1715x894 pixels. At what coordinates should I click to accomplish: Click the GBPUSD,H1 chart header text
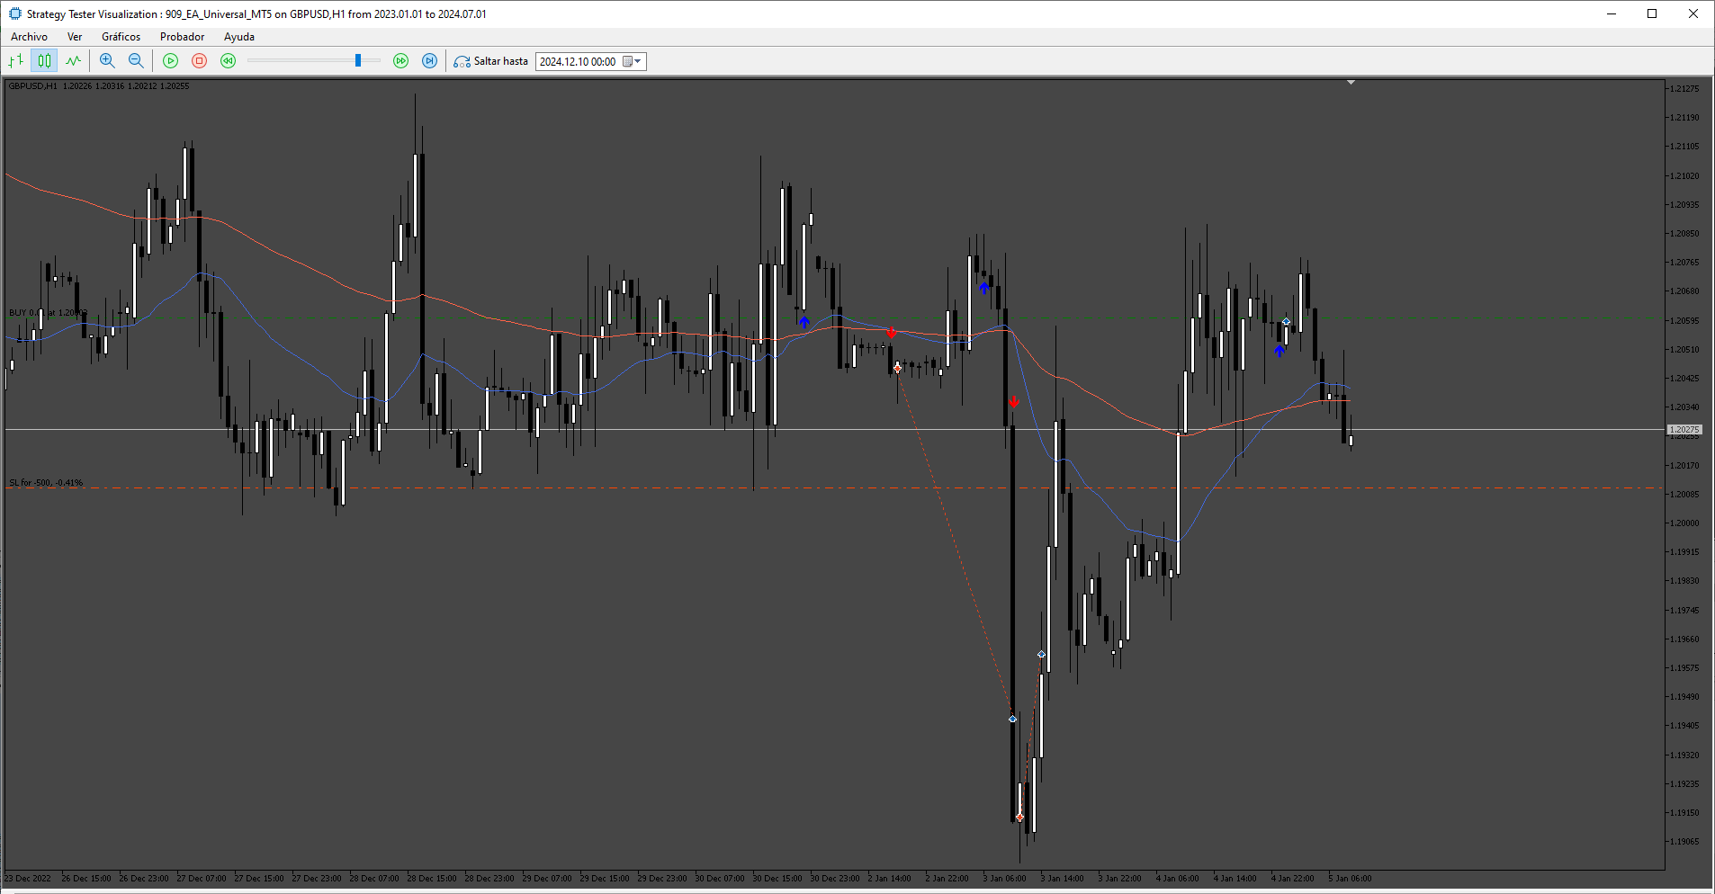(99, 86)
